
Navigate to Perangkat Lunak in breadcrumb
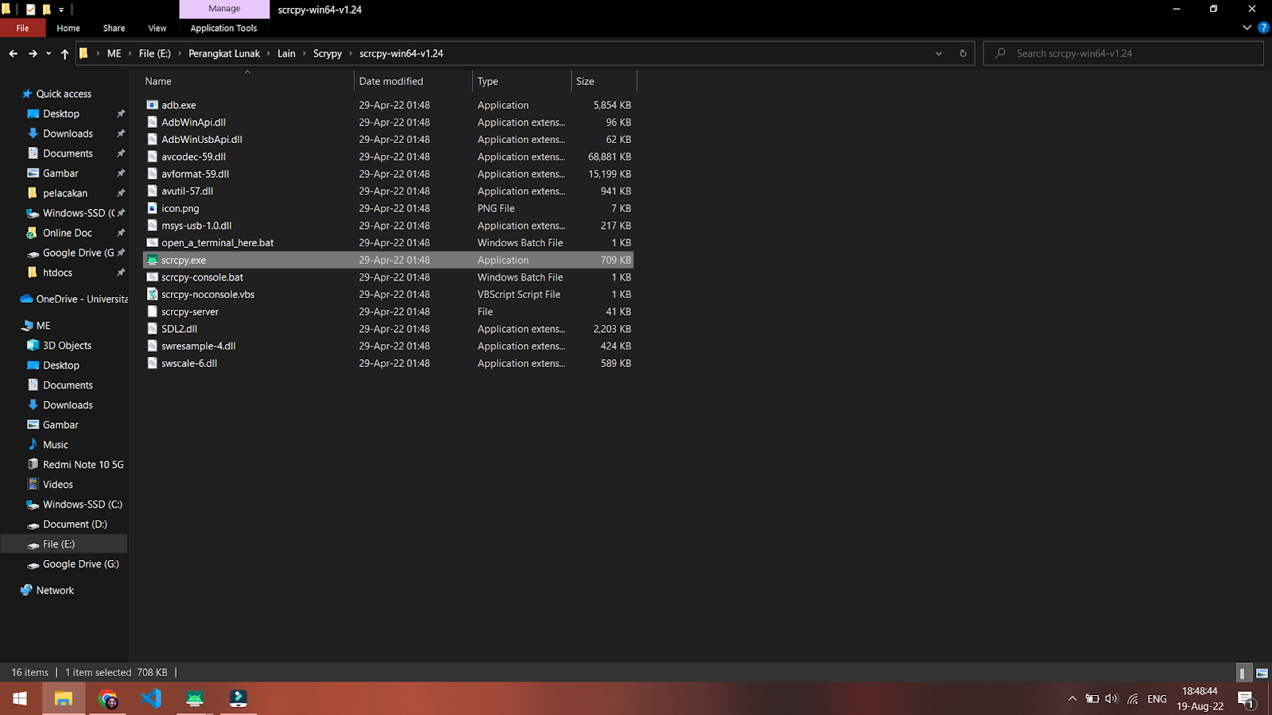[224, 53]
